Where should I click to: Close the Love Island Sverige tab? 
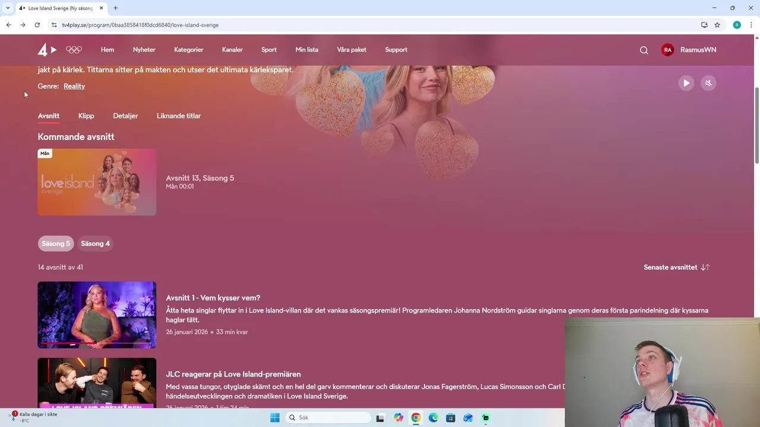[102, 8]
